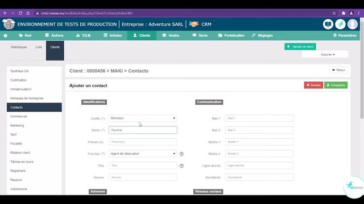364x204 pixels.
Task: Click the Noms input field
Action: pyautogui.click(x=143, y=130)
